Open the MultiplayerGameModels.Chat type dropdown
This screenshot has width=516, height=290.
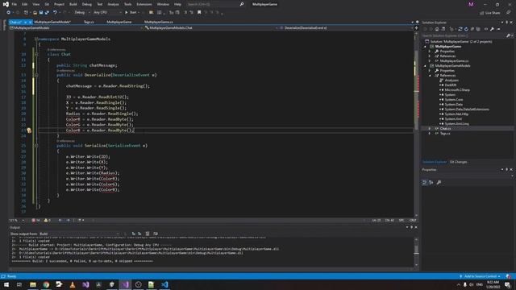[210, 28]
